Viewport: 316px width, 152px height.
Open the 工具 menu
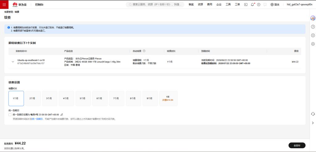[228, 4]
